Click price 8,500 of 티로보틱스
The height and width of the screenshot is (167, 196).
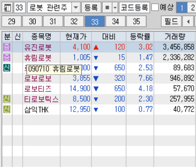coord(81,99)
